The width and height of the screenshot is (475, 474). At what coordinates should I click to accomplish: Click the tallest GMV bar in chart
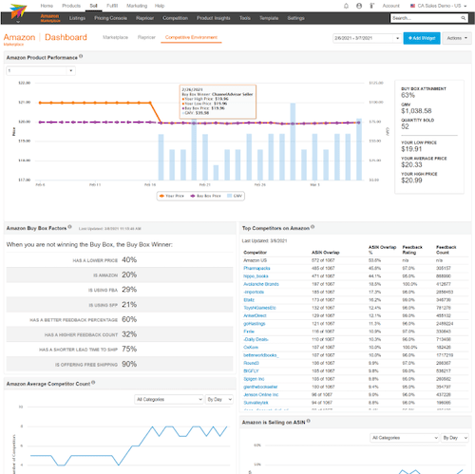(x=293, y=142)
